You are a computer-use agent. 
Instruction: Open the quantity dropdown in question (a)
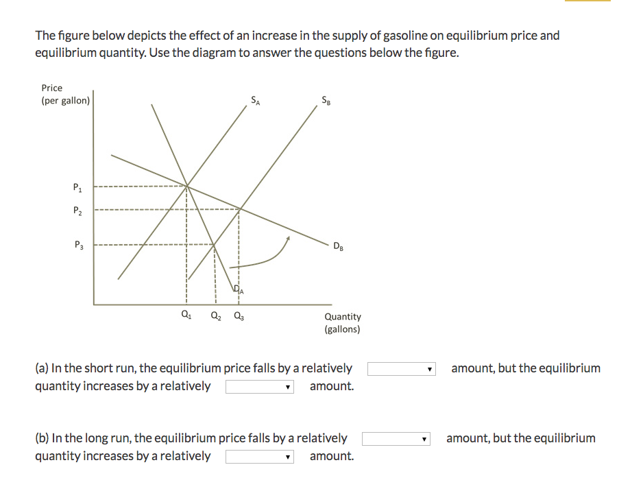tap(259, 386)
